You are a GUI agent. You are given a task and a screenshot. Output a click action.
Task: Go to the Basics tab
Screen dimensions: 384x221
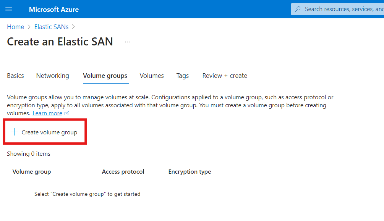pyautogui.click(x=15, y=76)
